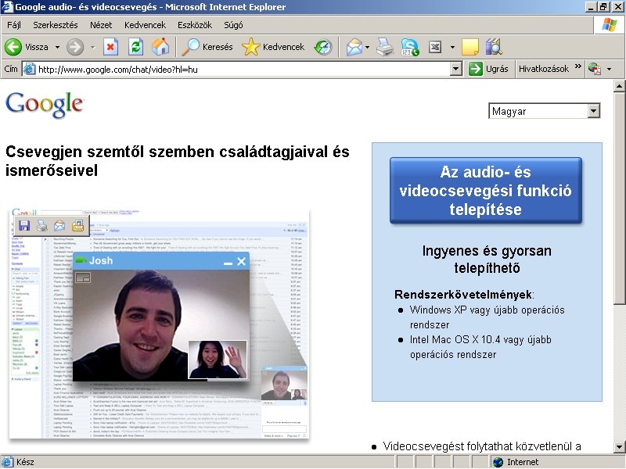
Task: Click the 'Kész' status bar text
Action: point(25,462)
